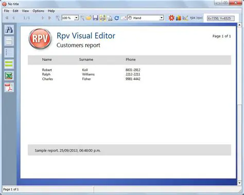Click the magnifier right of zoom box

[82, 18]
